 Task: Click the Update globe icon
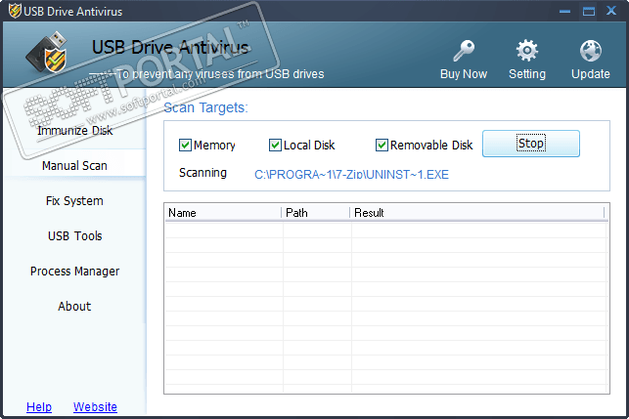pos(591,51)
